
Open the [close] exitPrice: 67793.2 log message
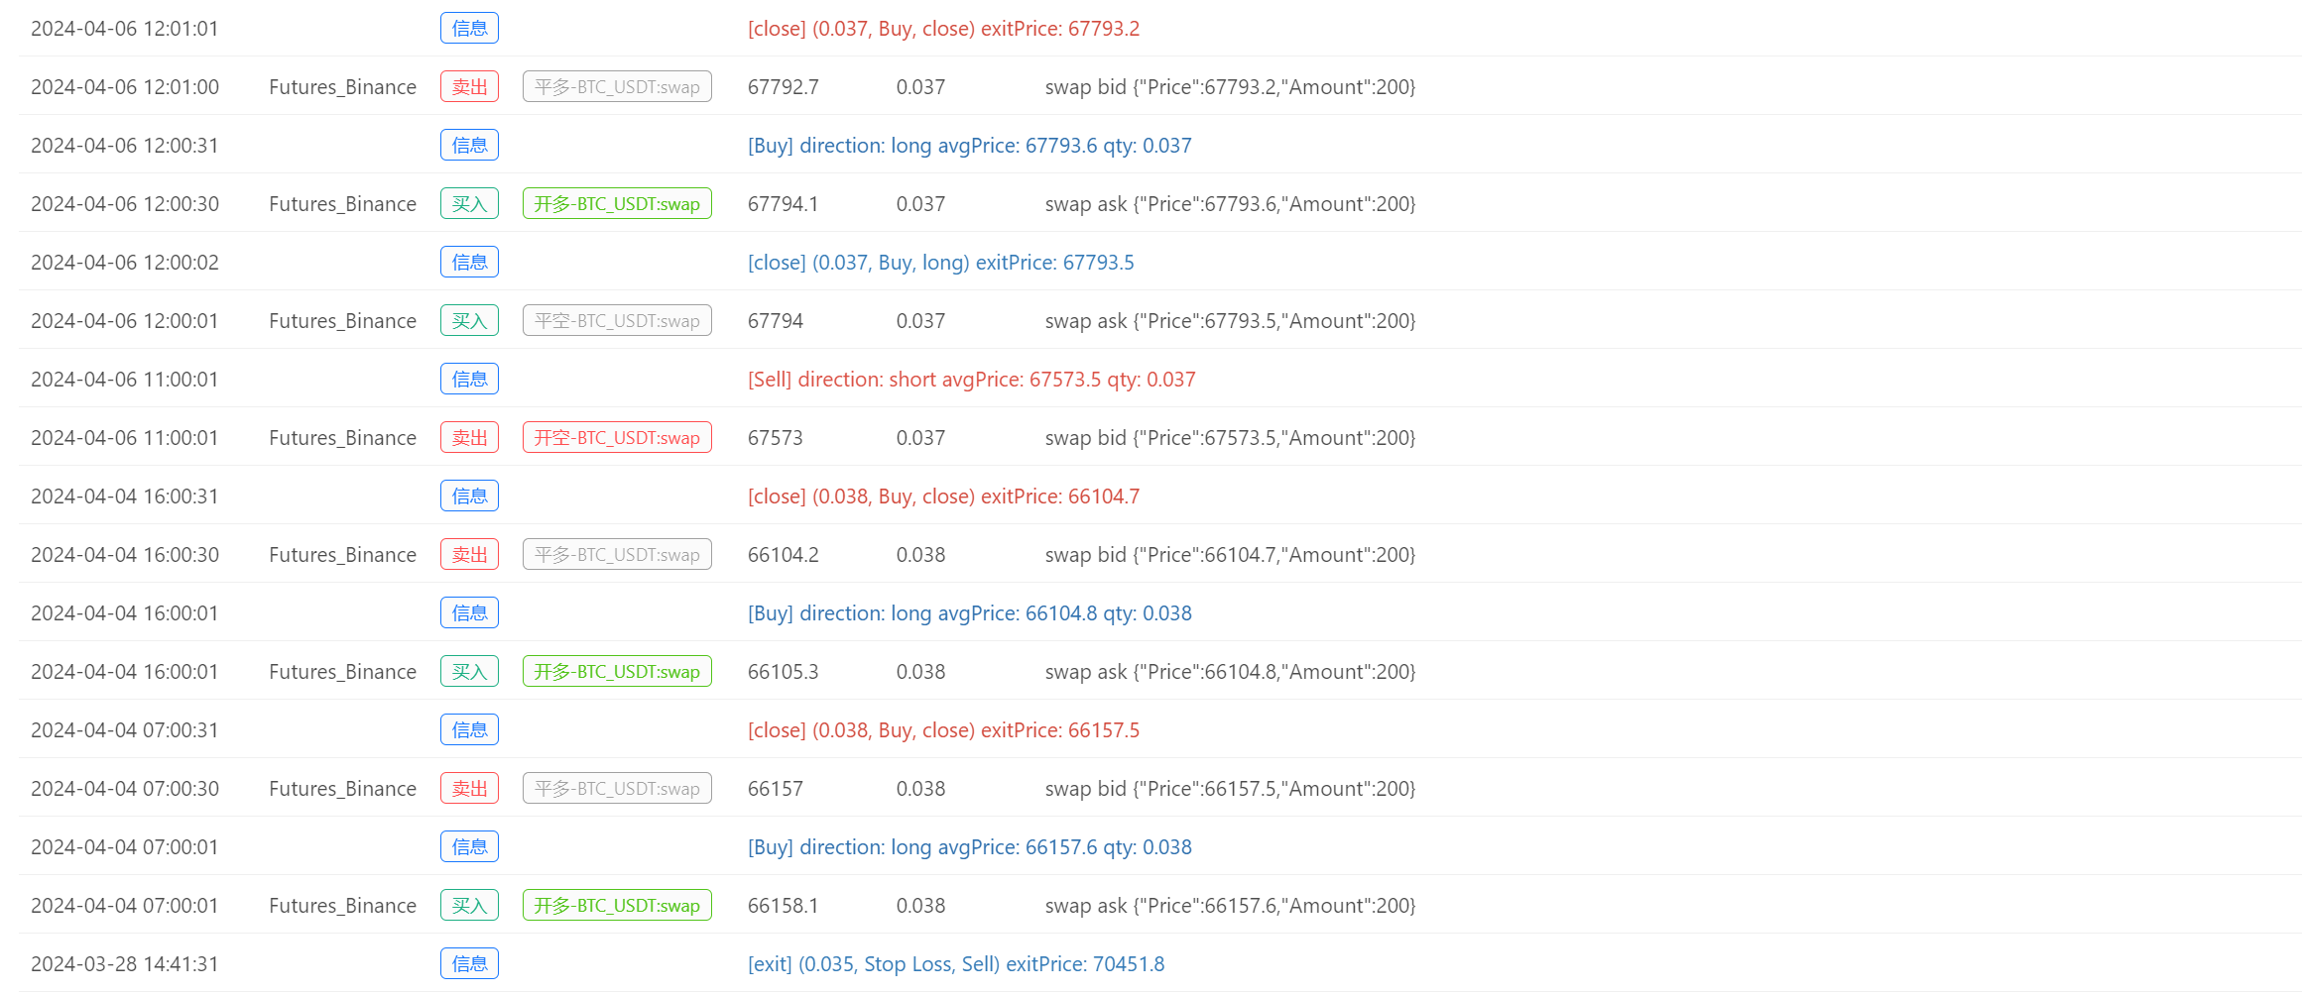[x=943, y=28]
